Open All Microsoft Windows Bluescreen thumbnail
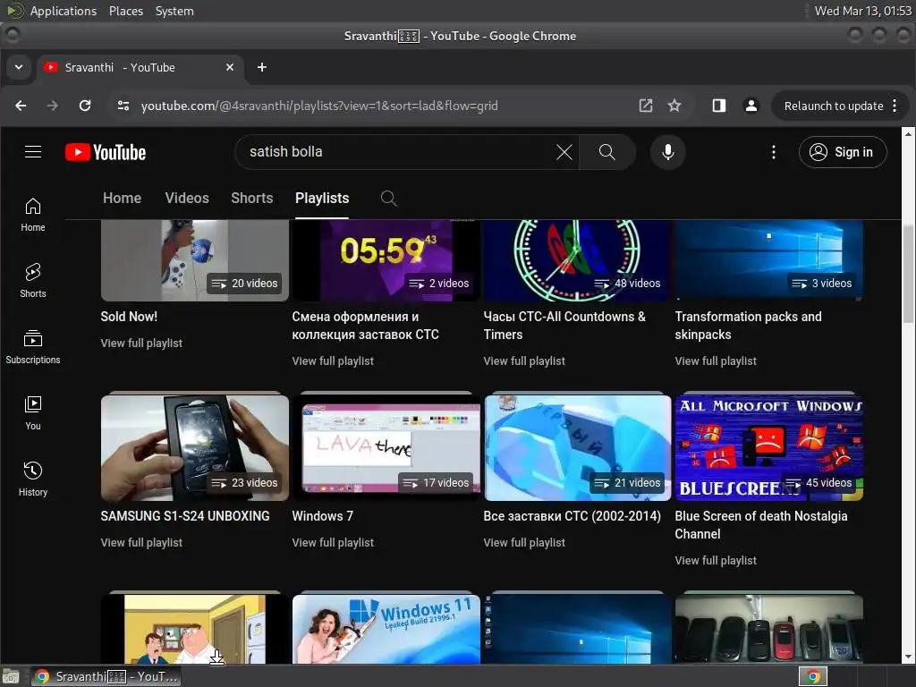The width and height of the screenshot is (916, 687). pos(768,447)
